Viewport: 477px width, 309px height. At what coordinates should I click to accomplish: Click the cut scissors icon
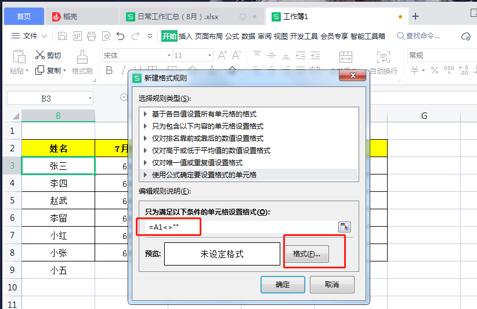pyautogui.click(x=40, y=55)
